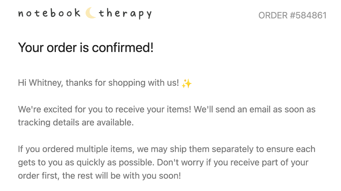Click "thanks for shopping with us!" text
This screenshot has height=191, width=341.
tap(122, 83)
